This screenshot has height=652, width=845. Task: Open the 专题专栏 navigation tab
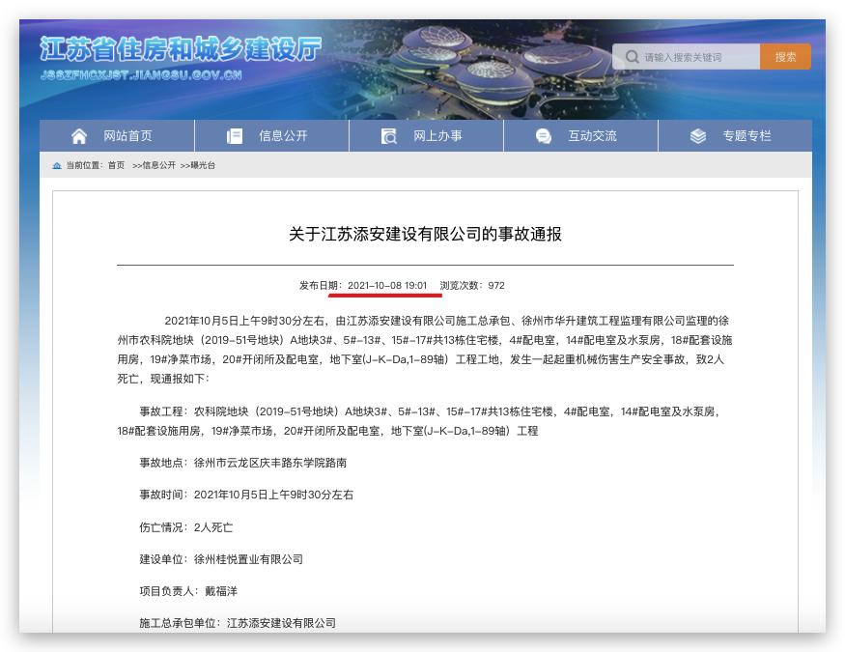(735, 136)
